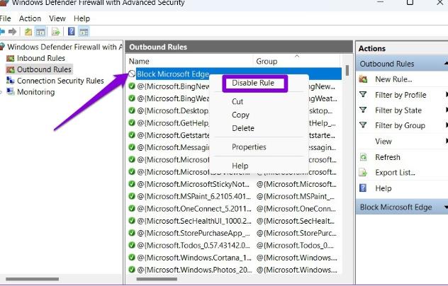Select Microsoft.SecHealthUI_1000.2 rule row

pyautogui.click(x=235, y=221)
